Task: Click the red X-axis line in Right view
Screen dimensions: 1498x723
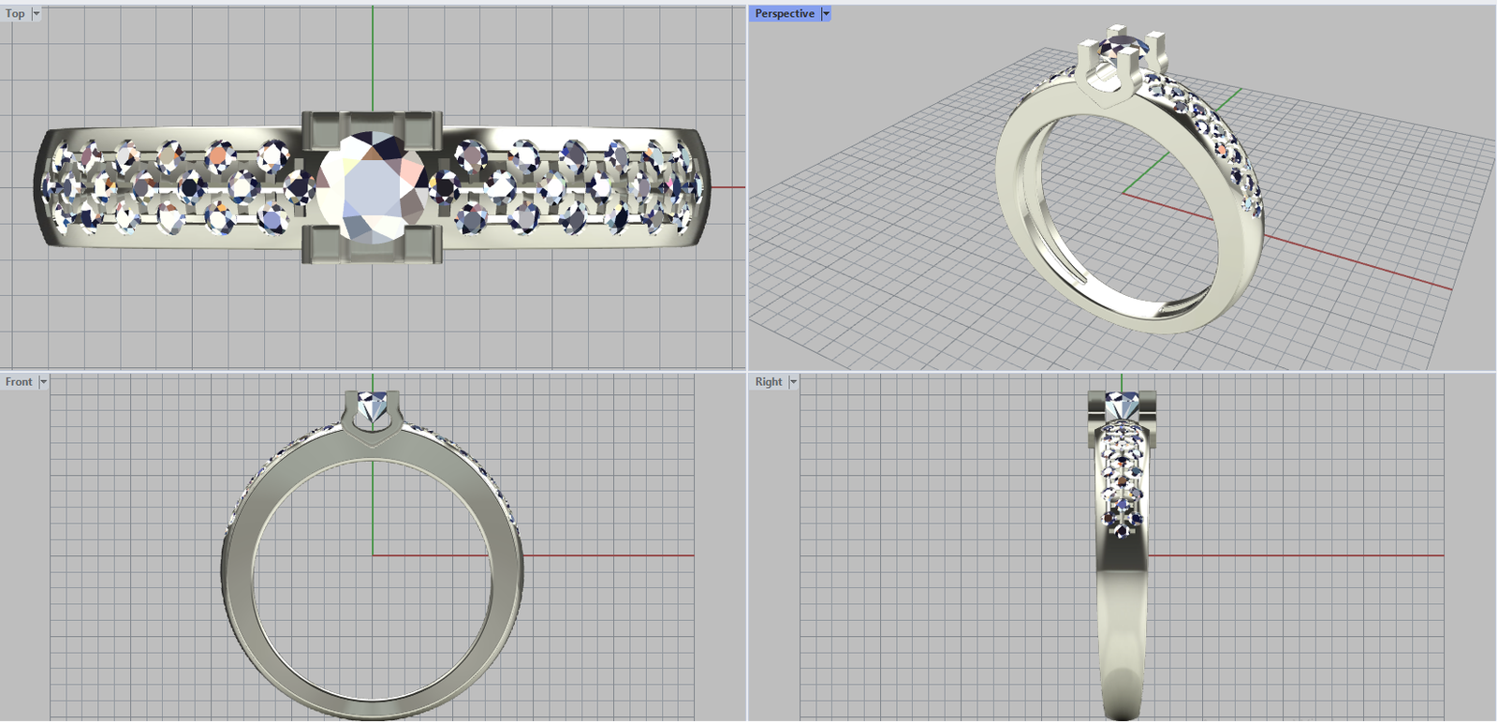Action: 1311,555
